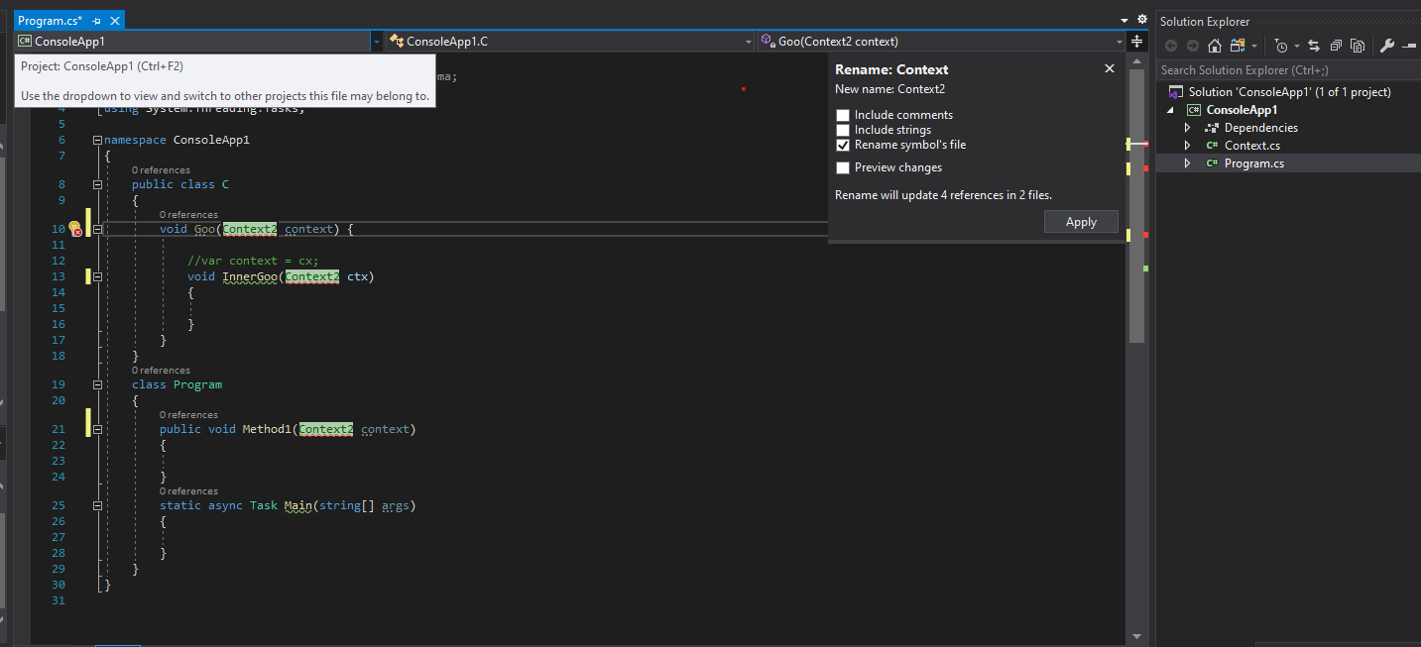Screen dimensions: 1421x647
Task: Click the Back navigation arrow in Solution Explorer
Action: (1171, 46)
